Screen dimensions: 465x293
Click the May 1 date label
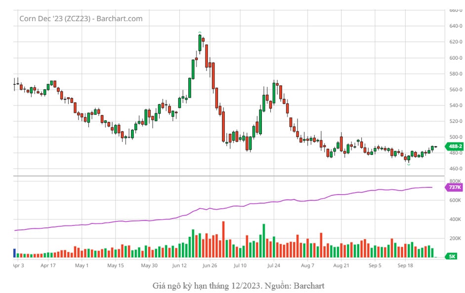click(82, 265)
